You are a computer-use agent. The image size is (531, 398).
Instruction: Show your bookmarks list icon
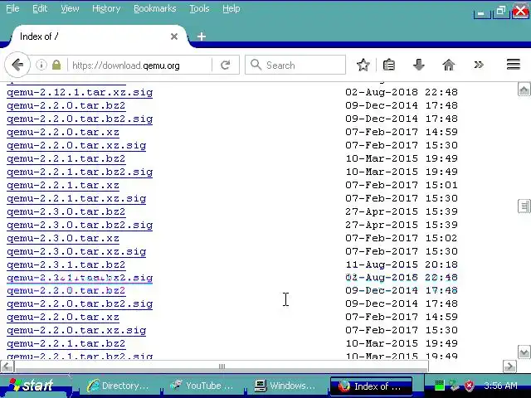coord(389,65)
